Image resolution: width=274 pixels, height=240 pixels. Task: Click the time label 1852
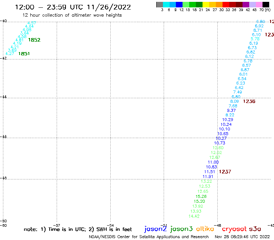pos(34,40)
